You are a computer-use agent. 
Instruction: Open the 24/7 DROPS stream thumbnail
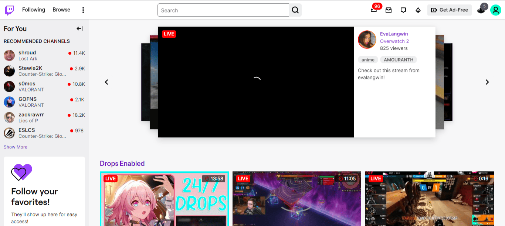(165, 199)
